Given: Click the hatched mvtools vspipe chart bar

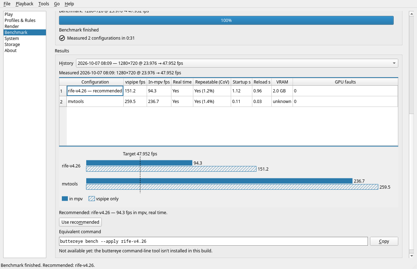Looking at the screenshot, I should point(232,187).
